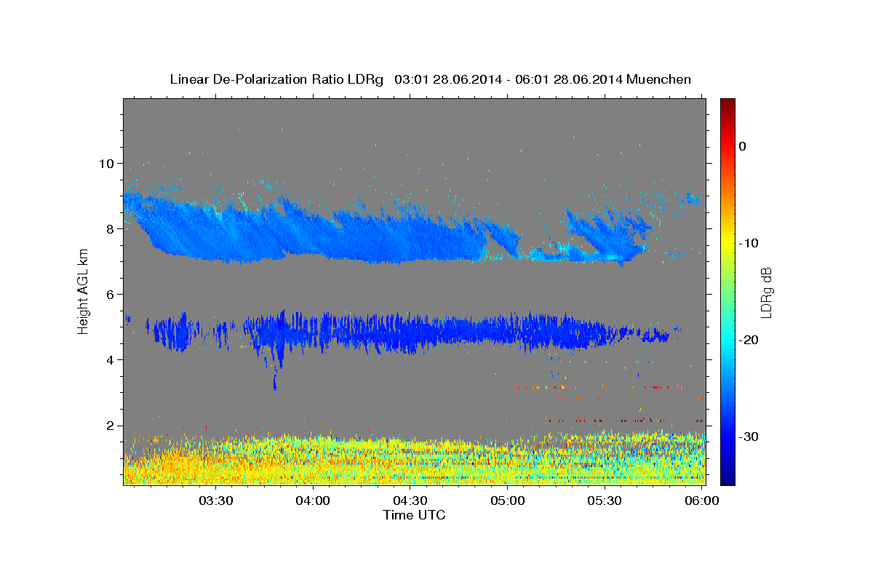Click the plot title 'Linear De-Polarization Ratio LDRg'
Screen dimensions: 873x582
[276, 80]
